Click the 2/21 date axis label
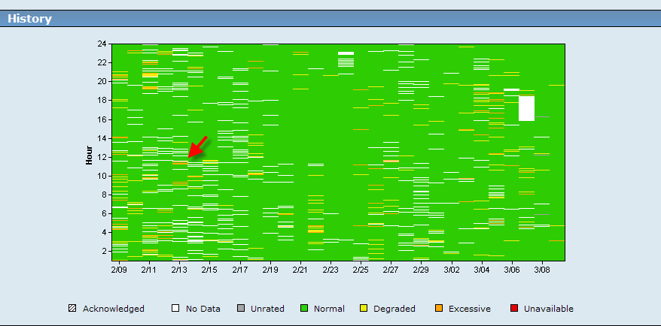Viewport: 661px width, 326px height. (x=300, y=269)
